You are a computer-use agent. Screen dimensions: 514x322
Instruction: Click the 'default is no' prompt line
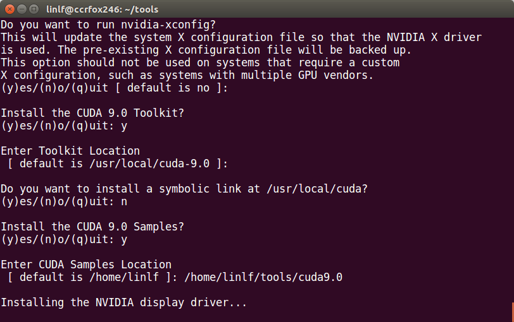114,88
